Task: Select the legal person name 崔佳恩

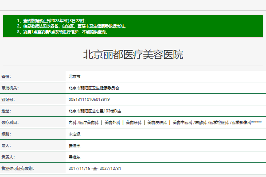Action: [74, 146]
